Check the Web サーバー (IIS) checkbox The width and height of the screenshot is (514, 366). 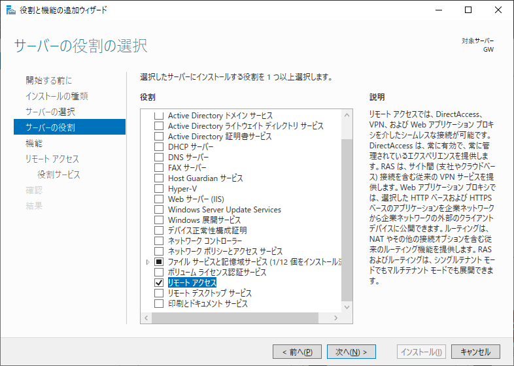159,199
